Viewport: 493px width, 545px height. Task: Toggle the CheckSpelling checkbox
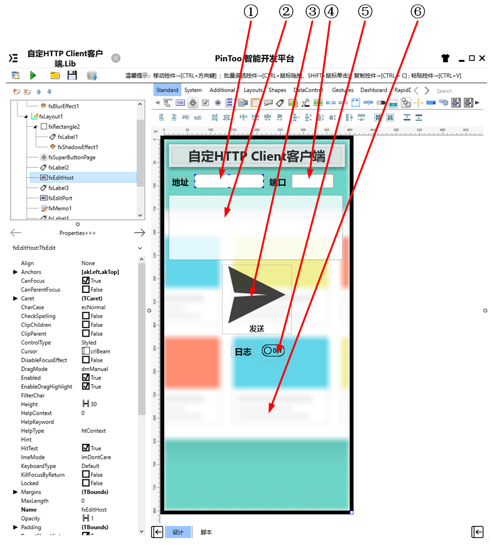[86, 316]
